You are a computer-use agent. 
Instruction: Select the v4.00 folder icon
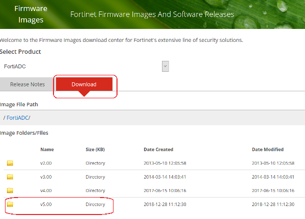10,191
